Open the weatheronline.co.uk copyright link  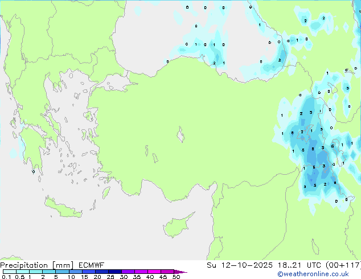(313, 274)
